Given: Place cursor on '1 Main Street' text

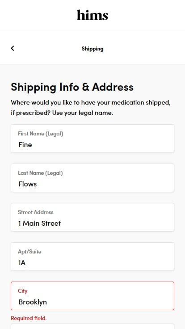Looking at the screenshot, I should point(39,223).
